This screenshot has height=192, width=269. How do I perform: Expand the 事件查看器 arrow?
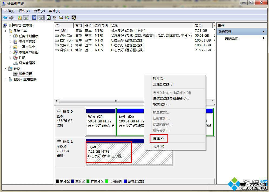[11, 42]
